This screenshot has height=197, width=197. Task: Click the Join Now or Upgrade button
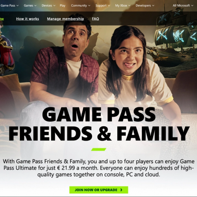tap(98, 190)
